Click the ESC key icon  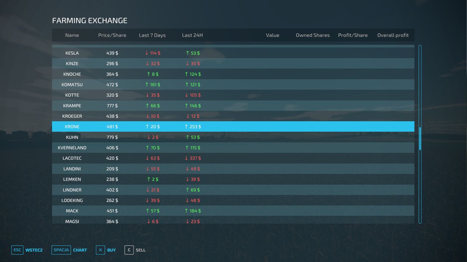pyautogui.click(x=17, y=250)
